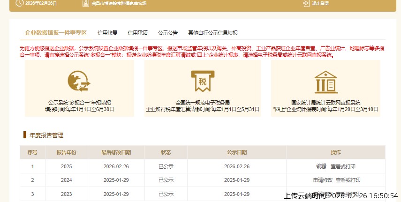Click sequence number 1 in the table
The image size is (401, 202).
32,166
